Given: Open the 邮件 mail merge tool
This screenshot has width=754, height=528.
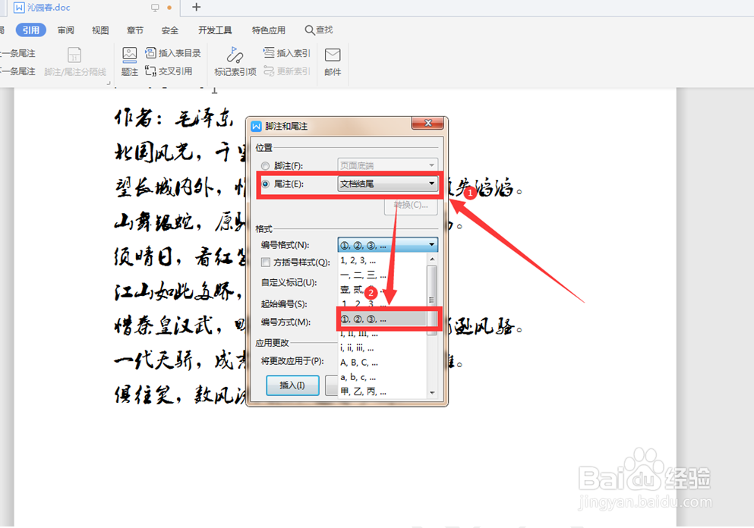Looking at the screenshot, I should pyautogui.click(x=333, y=61).
